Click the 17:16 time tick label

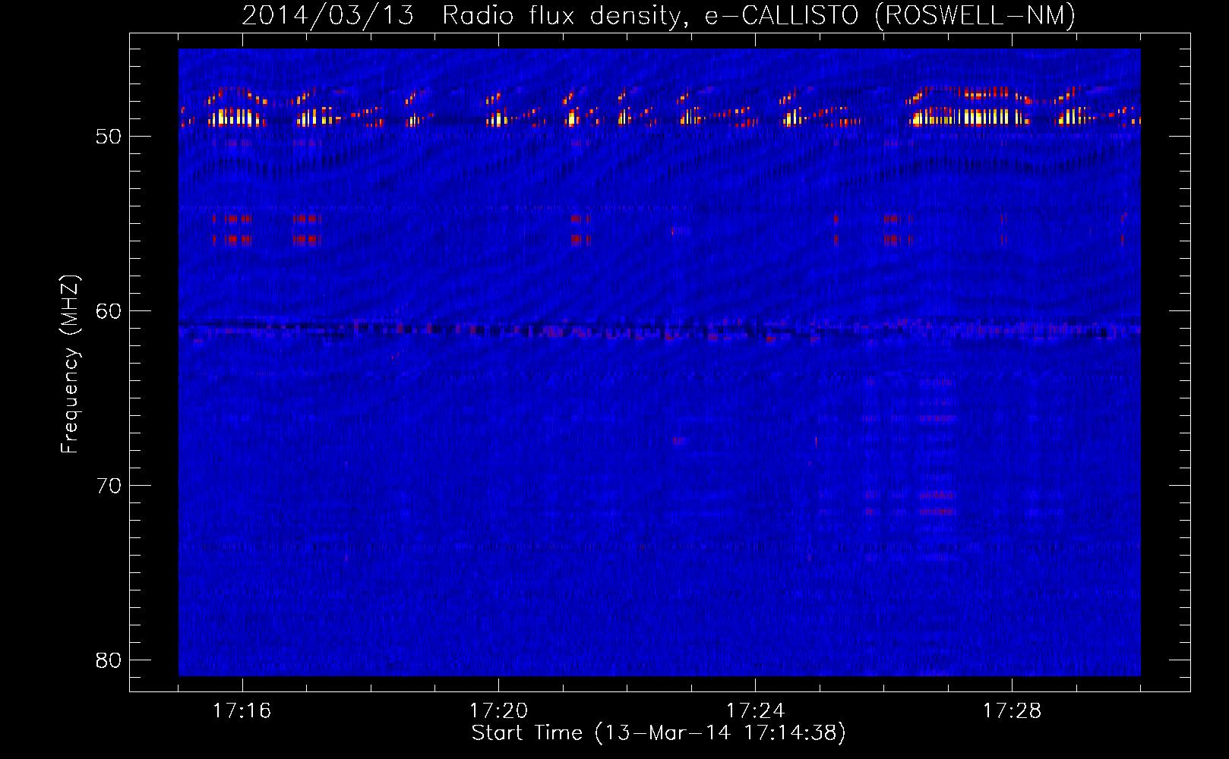tap(242, 711)
